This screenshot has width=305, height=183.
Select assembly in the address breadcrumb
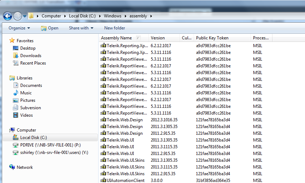pyautogui.click(x=138, y=16)
